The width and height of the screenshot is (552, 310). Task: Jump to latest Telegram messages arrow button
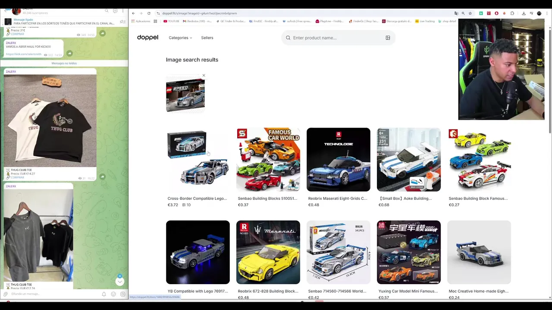(120, 282)
